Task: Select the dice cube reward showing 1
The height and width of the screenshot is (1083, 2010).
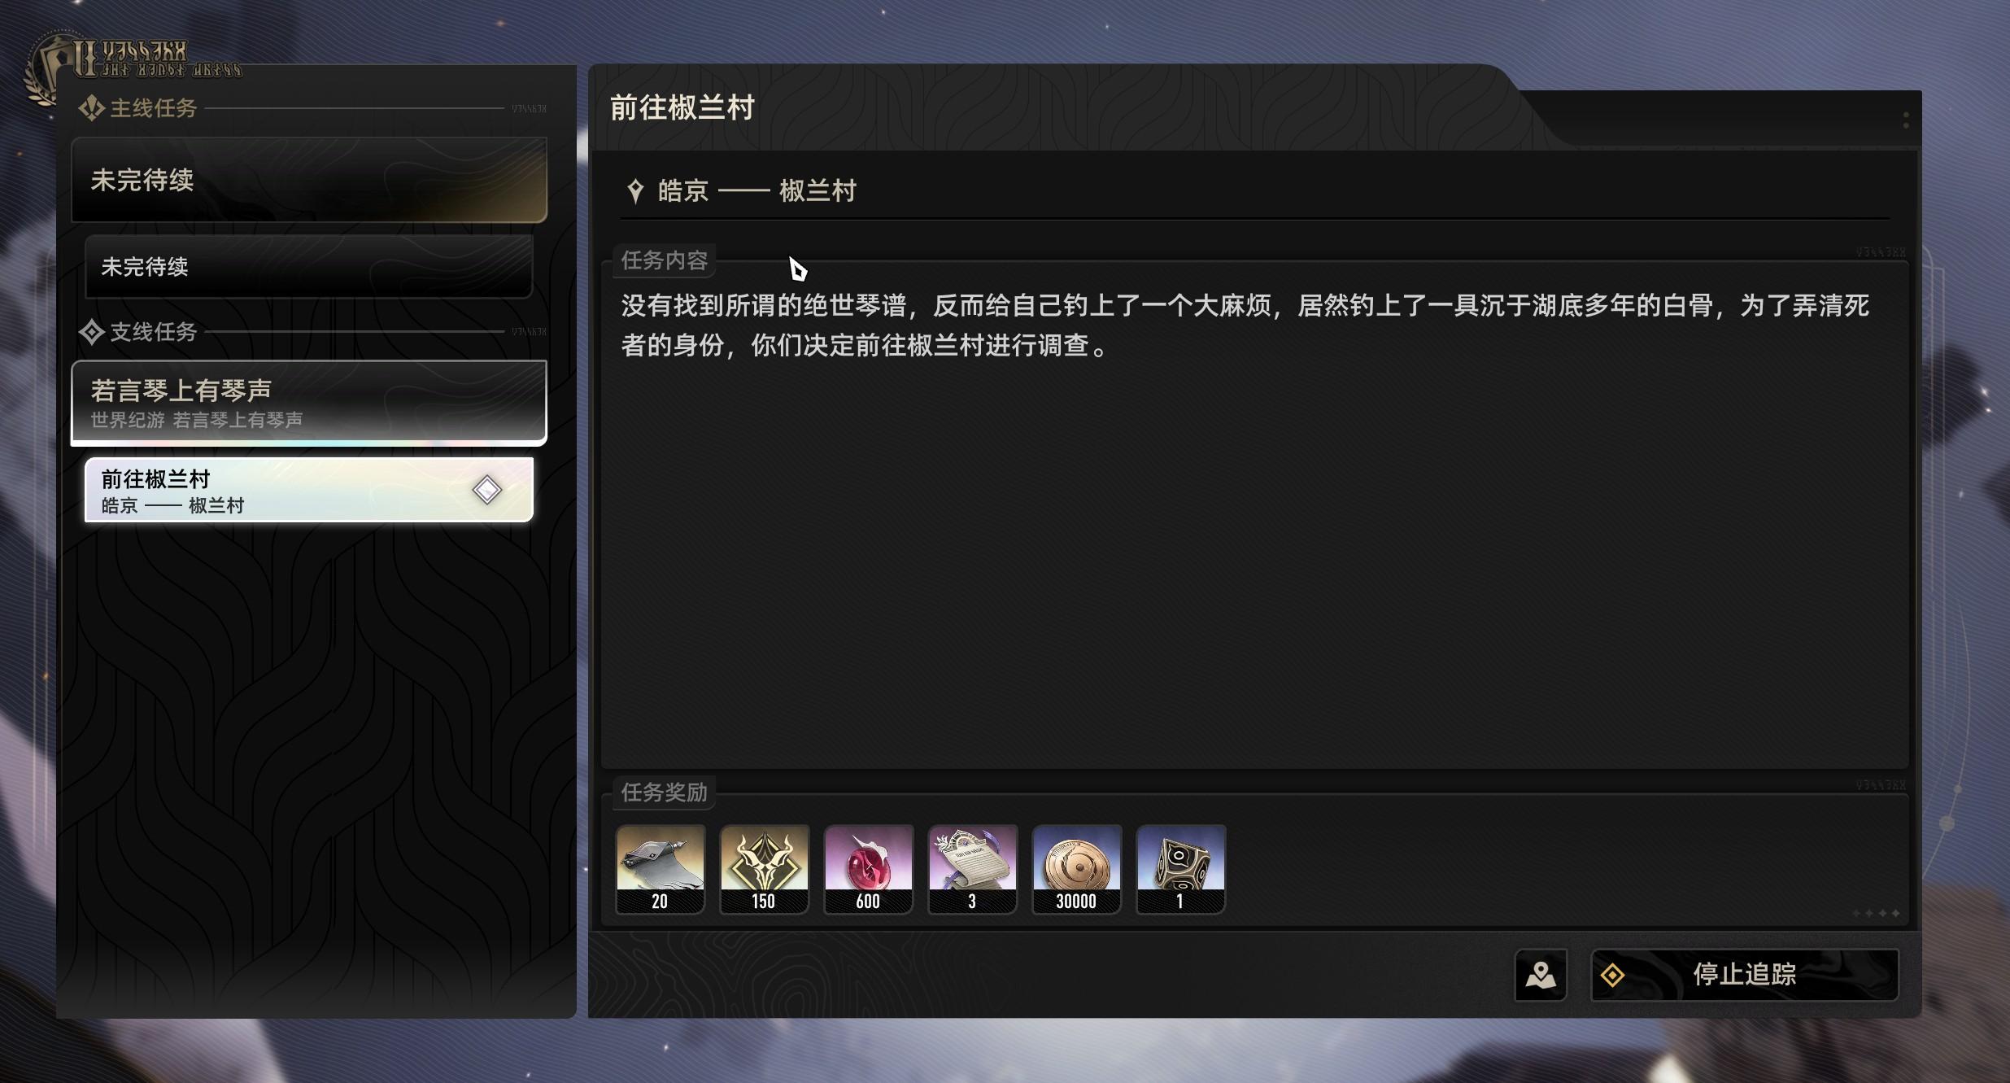Action: [1180, 869]
